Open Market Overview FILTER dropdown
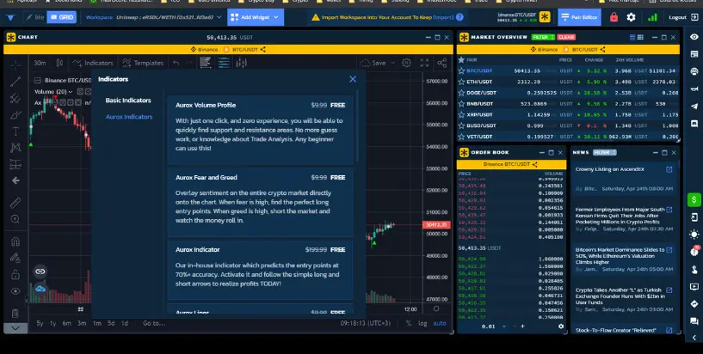Image resolution: width=703 pixels, height=354 pixels. point(543,37)
